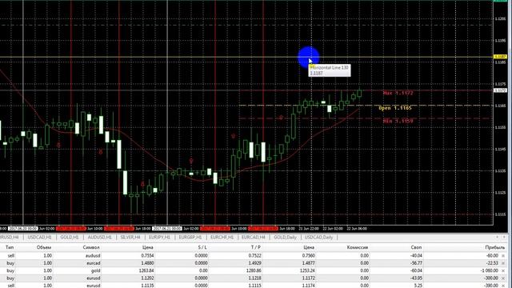Screen dimensions: 512x288
Task: Close the eurusd buy order
Action: pos(503,278)
